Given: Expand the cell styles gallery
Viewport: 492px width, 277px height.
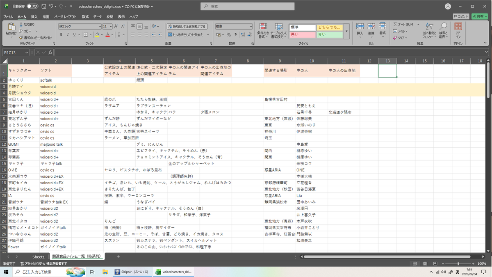Looking at the screenshot, I should [x=346, y=31].
